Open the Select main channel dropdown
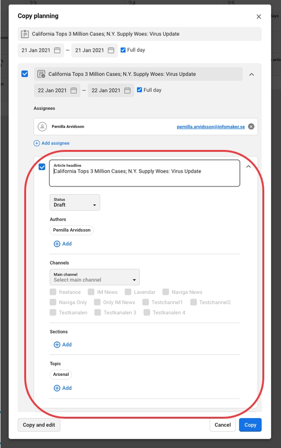281x448 pixels. click(95, 278)
